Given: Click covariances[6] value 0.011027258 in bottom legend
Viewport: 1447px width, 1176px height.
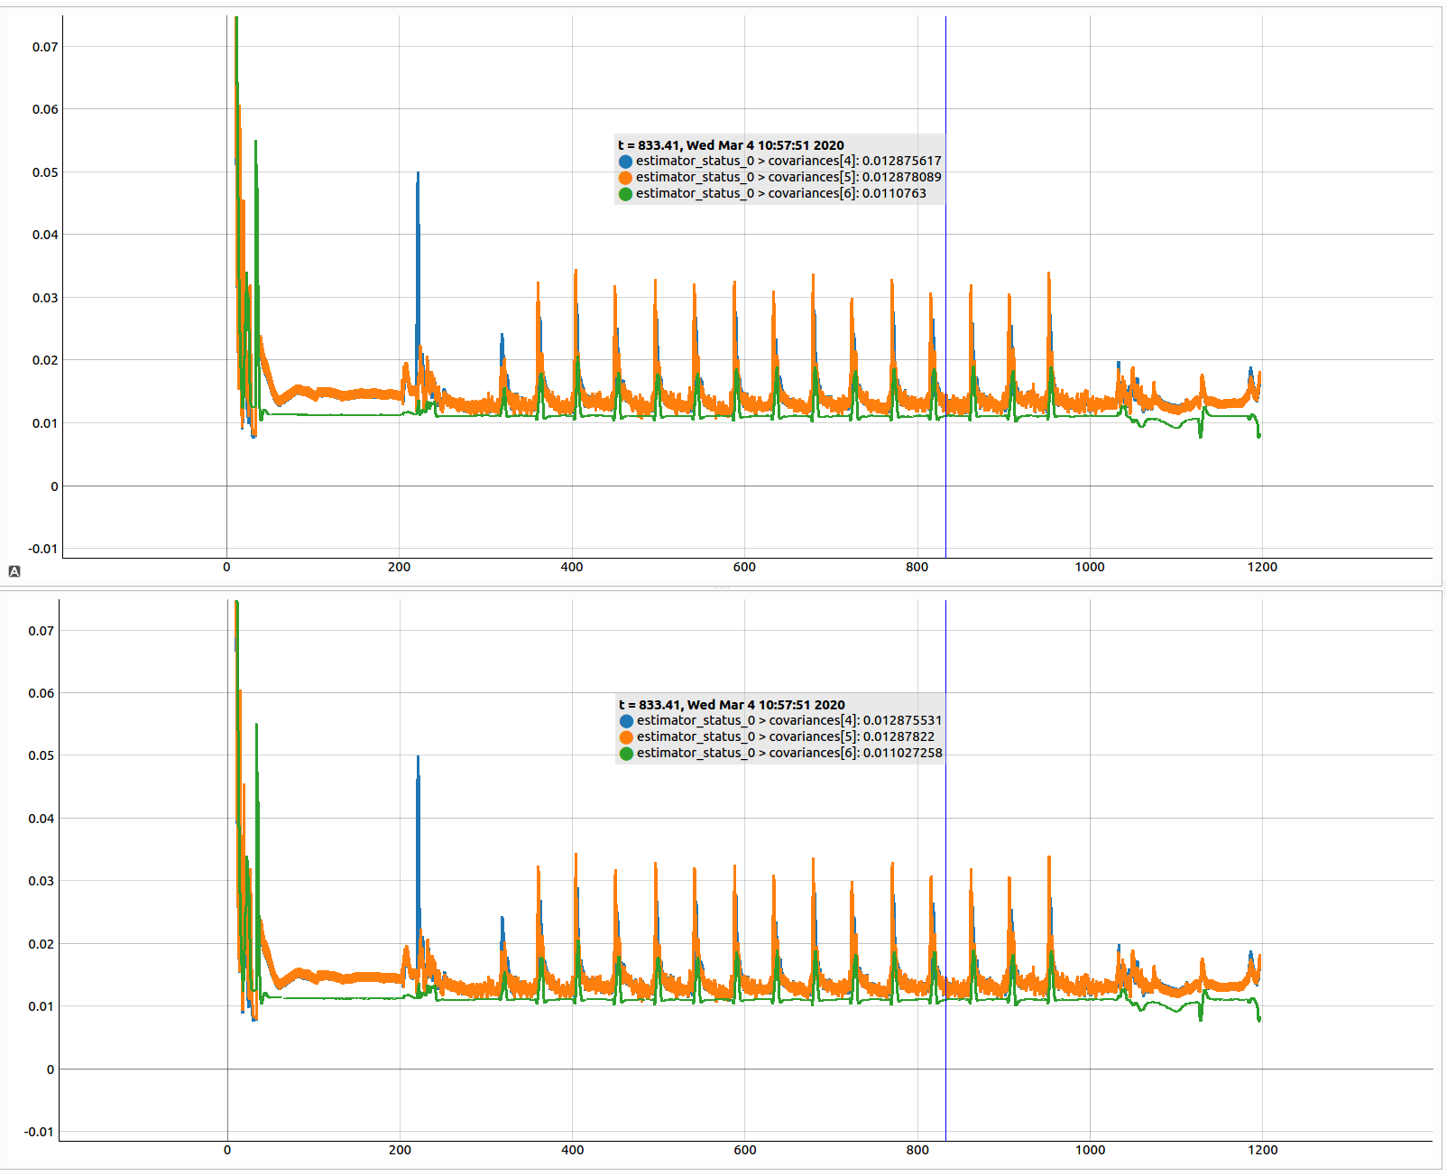Looking at the screenshot, I should [902, 754].
